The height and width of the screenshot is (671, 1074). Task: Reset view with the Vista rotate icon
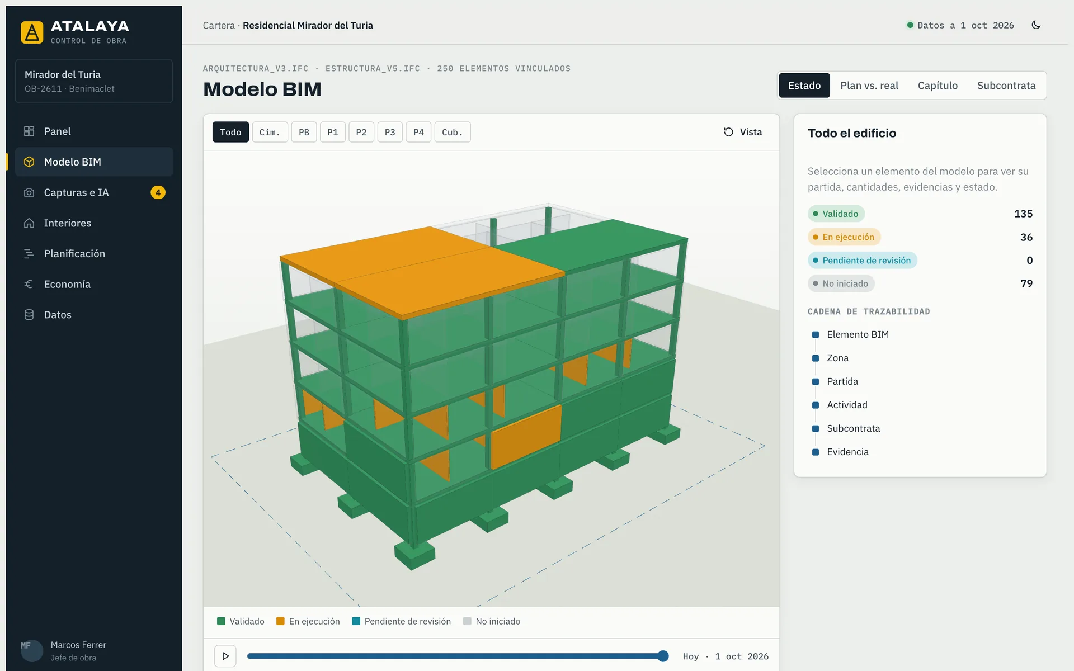[x=728, y=132]
